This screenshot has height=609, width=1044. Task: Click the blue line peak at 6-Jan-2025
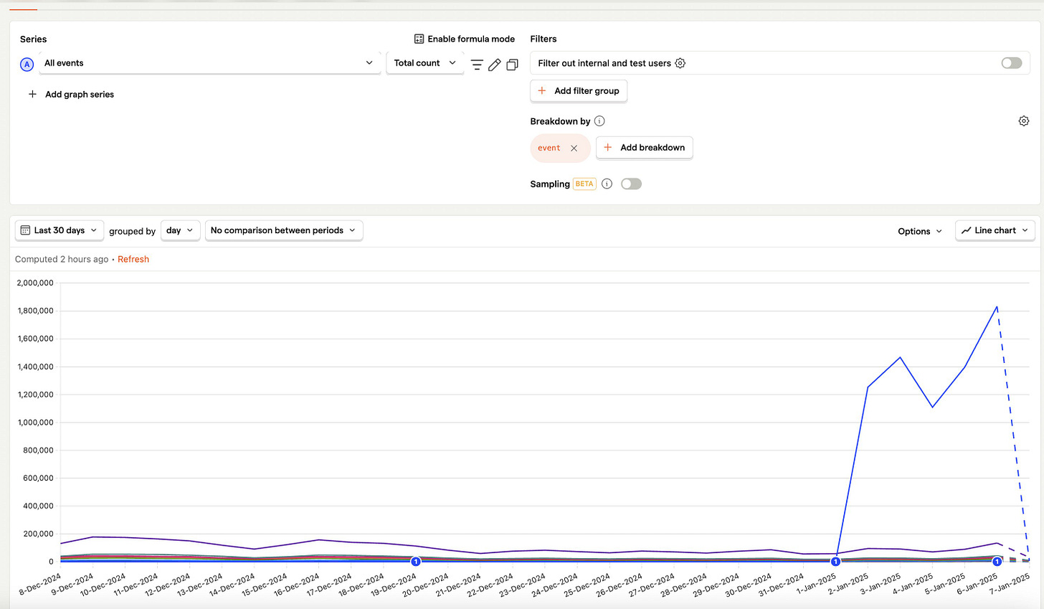997,307
